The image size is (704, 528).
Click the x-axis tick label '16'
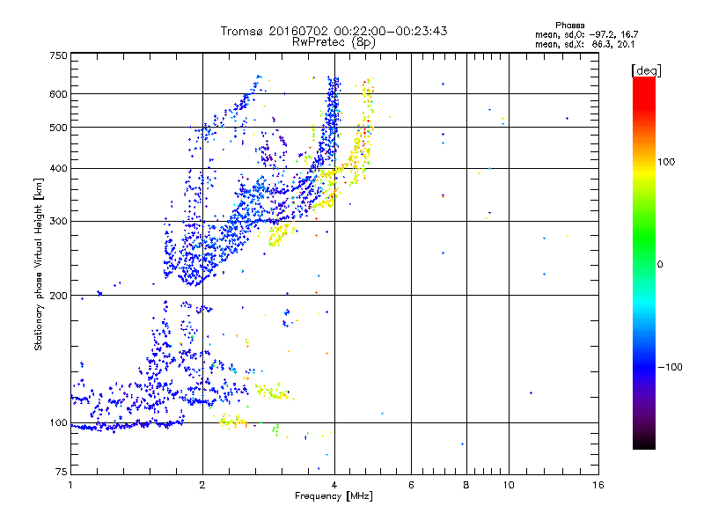click(x=598, y=485)
